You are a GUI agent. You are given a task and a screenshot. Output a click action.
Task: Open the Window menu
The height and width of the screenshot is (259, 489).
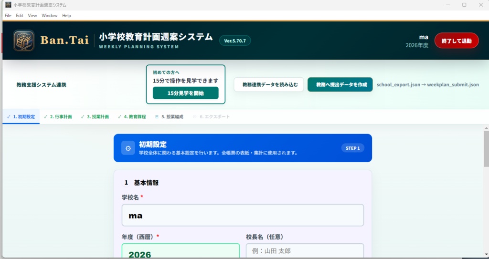tap(50, 16)
